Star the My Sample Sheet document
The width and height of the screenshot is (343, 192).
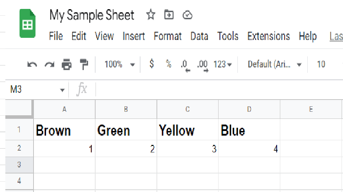tap(151, 15)
